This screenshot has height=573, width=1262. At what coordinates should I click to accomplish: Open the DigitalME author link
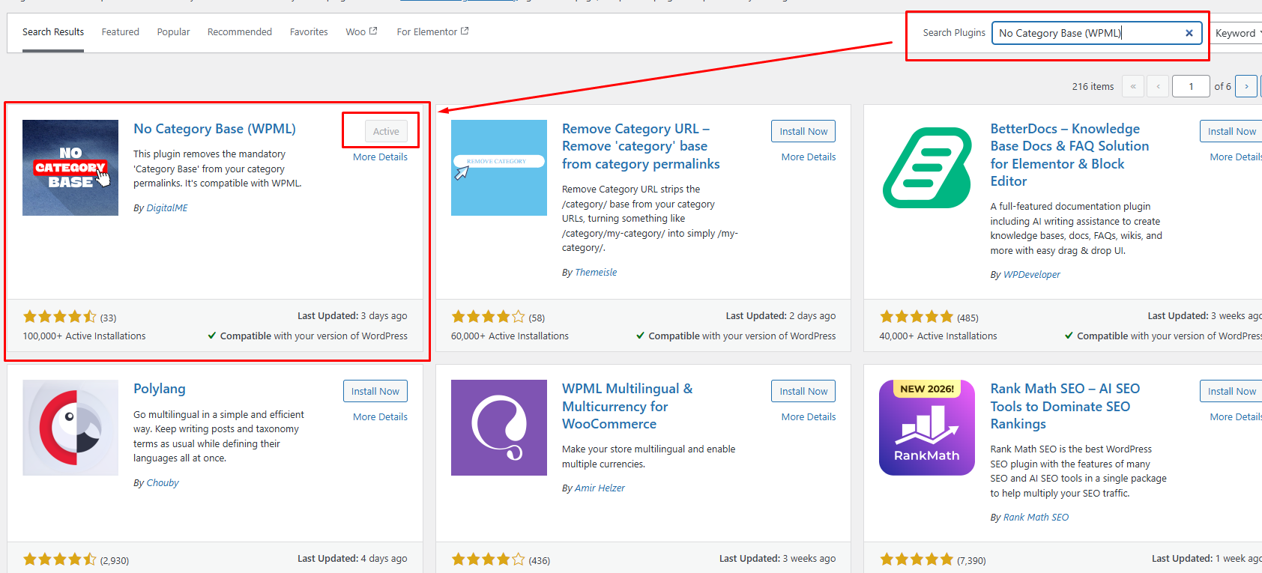coord(167,208)
